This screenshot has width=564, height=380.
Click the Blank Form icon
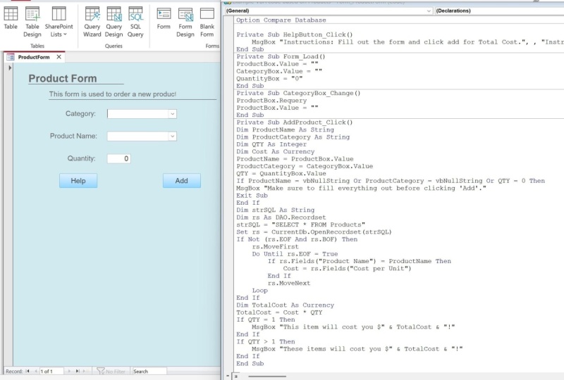pos(207,22)
